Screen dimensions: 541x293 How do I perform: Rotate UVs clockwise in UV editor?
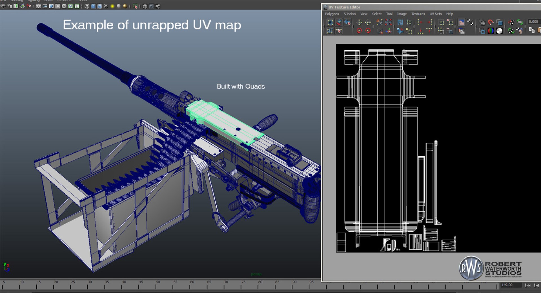[368, 31]
